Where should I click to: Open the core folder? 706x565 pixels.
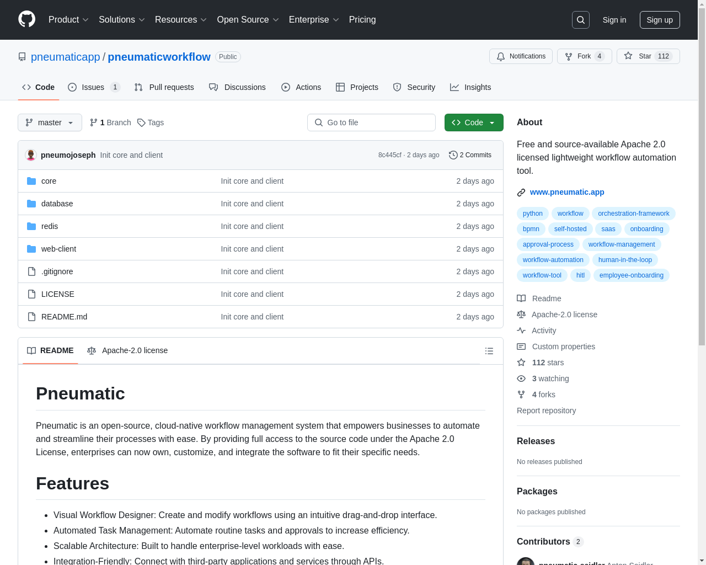(x=49, y=181)
